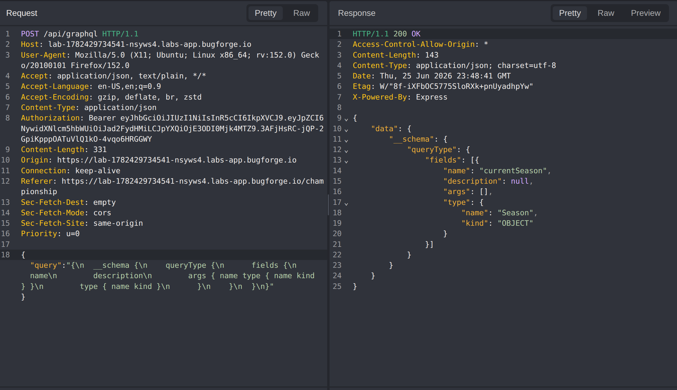The image size is (677, 390).
Task: Collapse the "fields" array at line 13
Action: click(x=346, y=161)
